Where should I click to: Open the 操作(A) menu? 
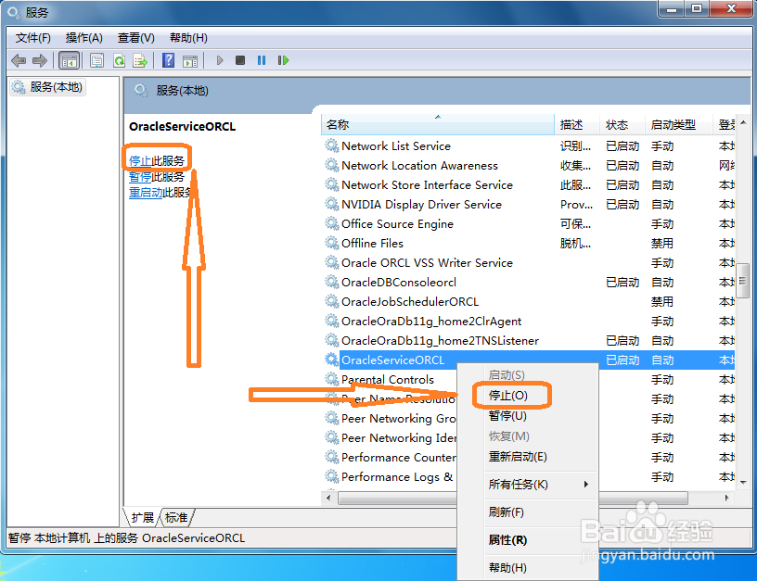coord(84,38)
